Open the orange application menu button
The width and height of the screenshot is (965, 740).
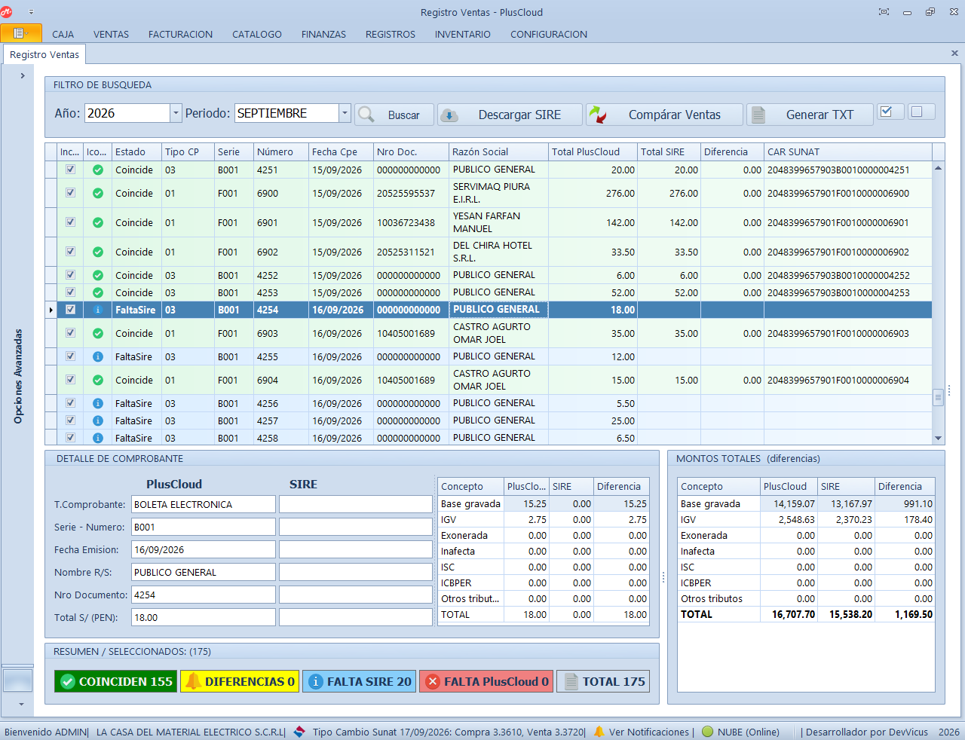tap(20, 33)
